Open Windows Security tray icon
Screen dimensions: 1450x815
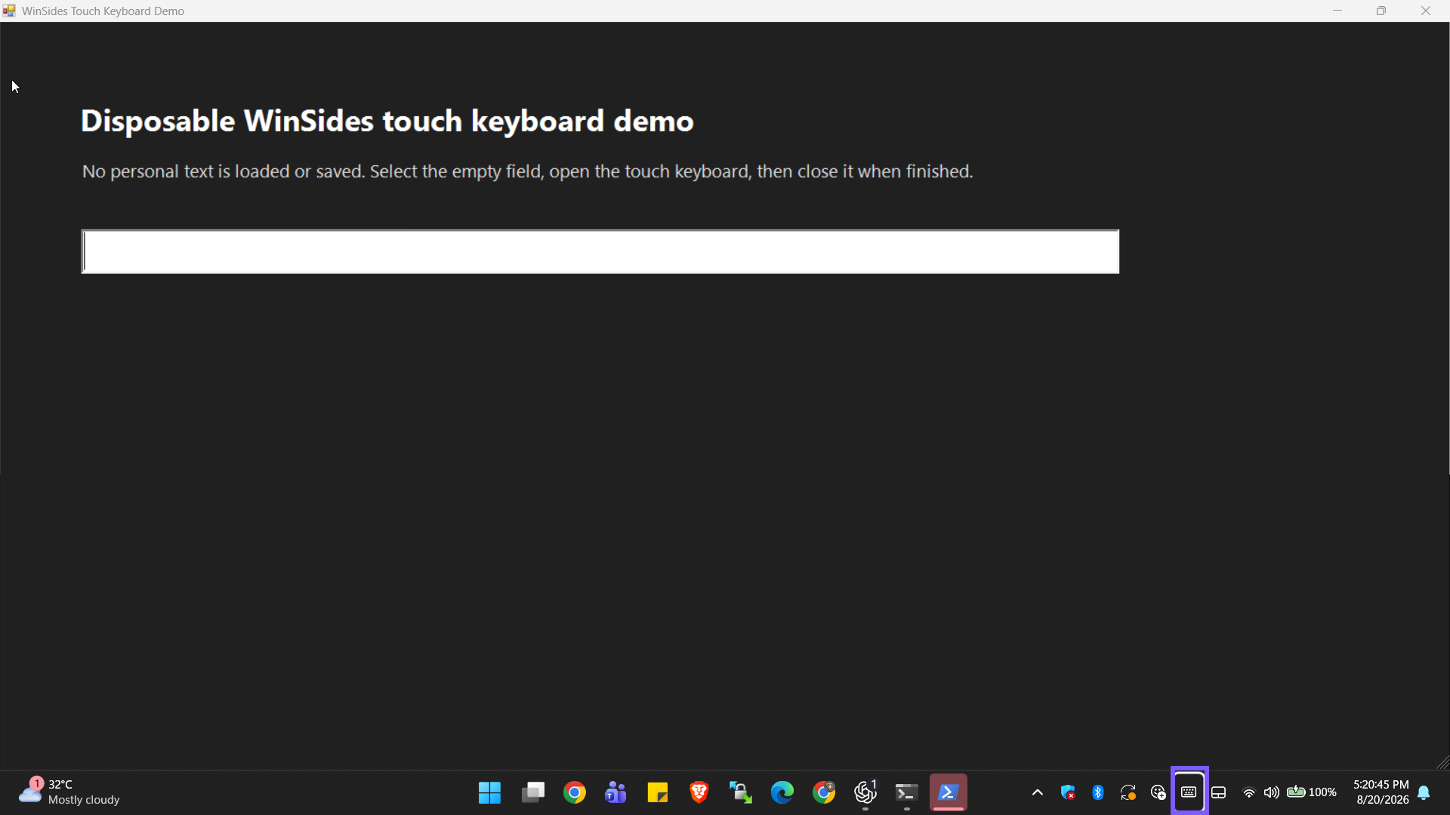1068,792
